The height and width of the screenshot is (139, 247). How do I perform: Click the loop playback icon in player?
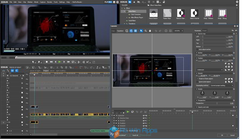point(73,62)
